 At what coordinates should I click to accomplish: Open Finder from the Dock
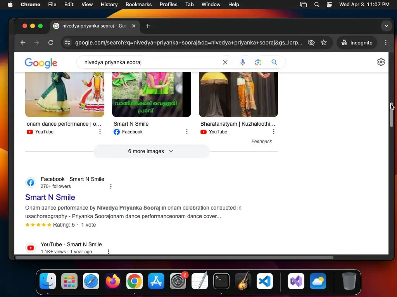tap(48, 281)
